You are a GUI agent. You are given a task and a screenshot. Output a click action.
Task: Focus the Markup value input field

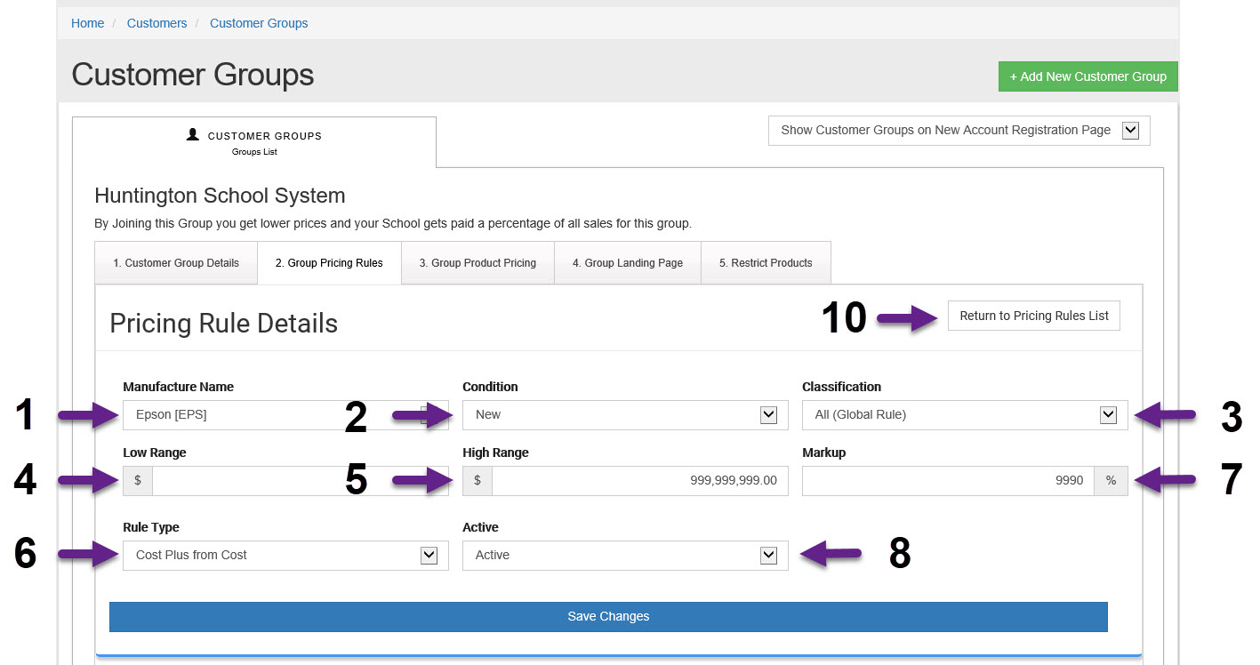[x=948, y=481]
